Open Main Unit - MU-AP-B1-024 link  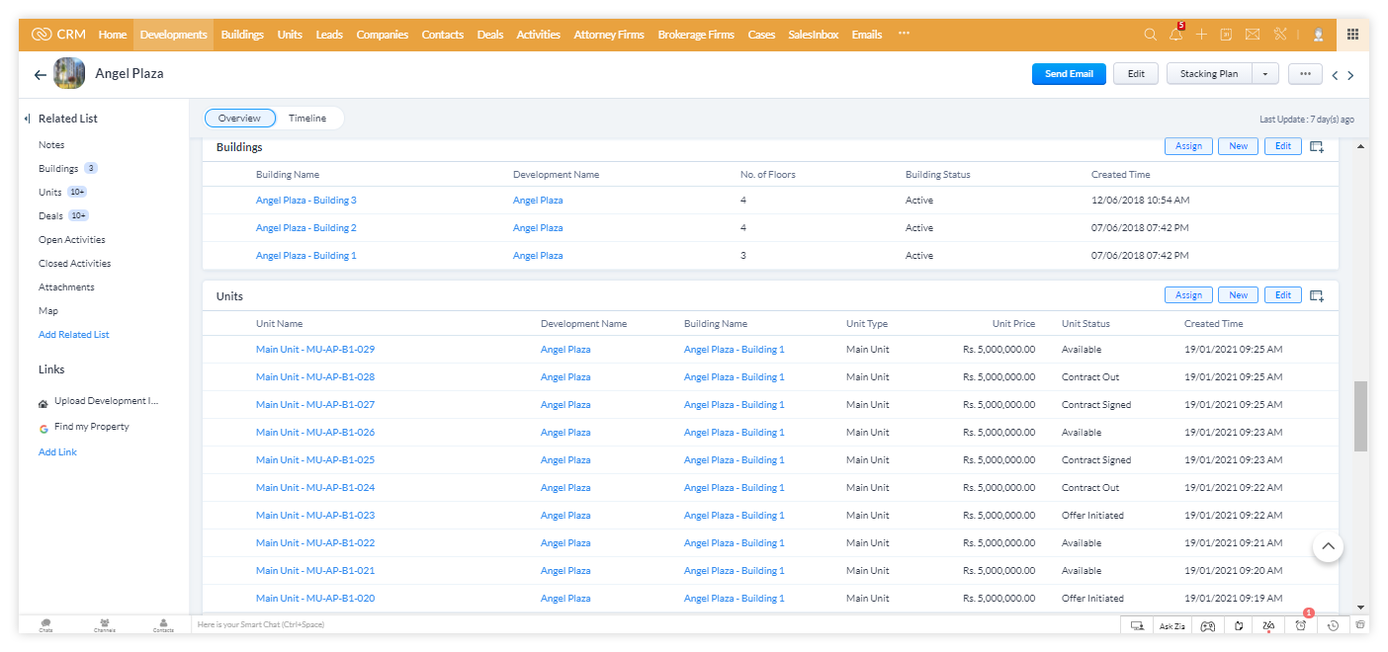(x=315, y=488)
